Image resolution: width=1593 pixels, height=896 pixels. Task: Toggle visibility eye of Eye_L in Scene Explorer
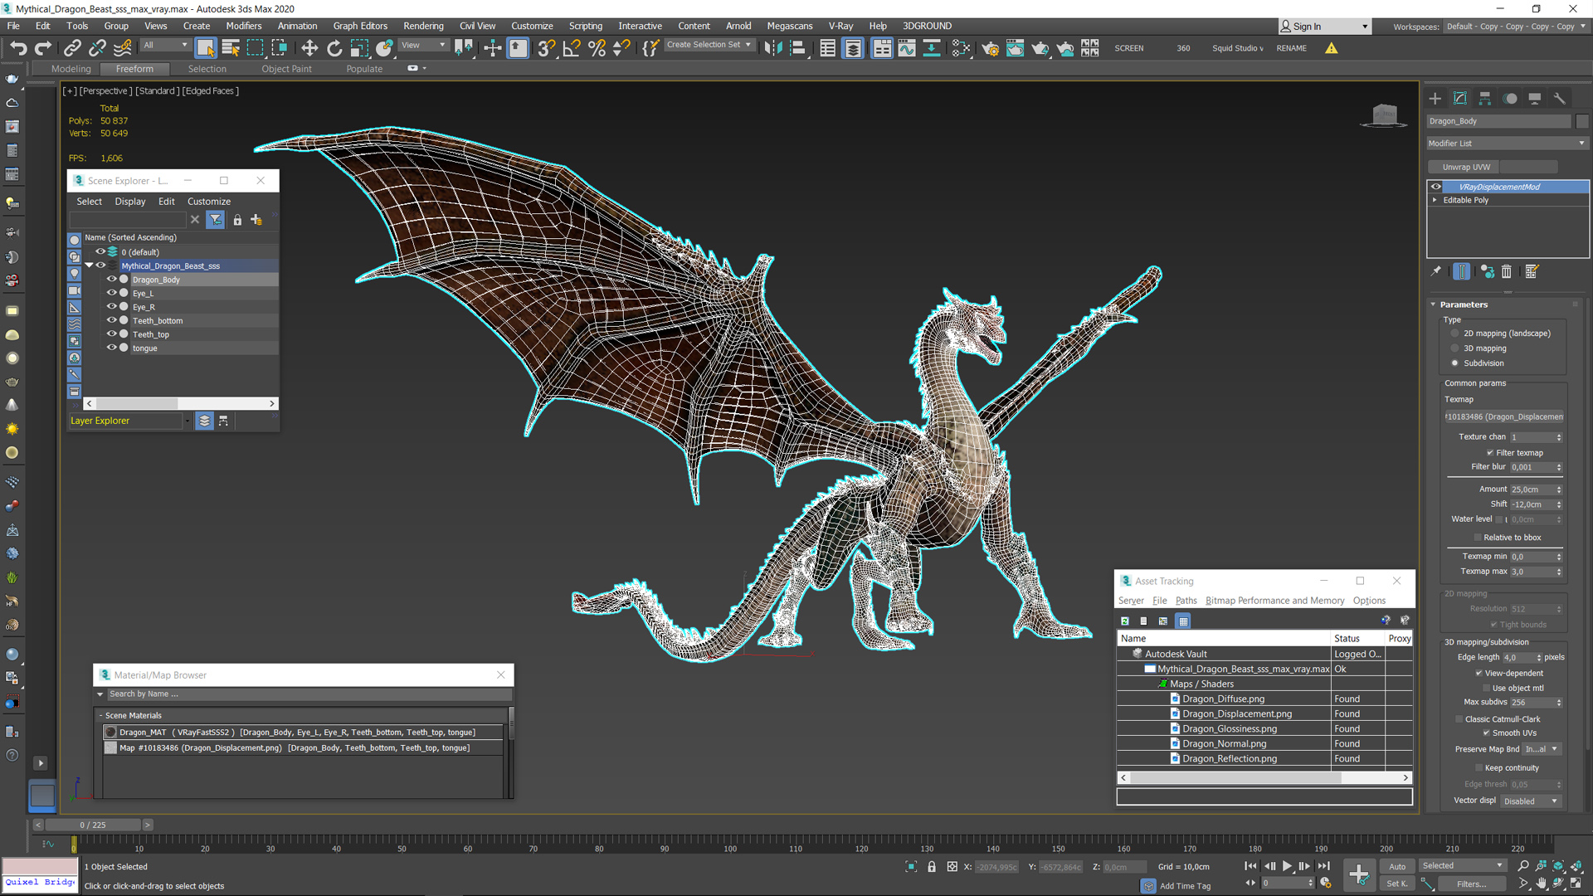[111, 293]
